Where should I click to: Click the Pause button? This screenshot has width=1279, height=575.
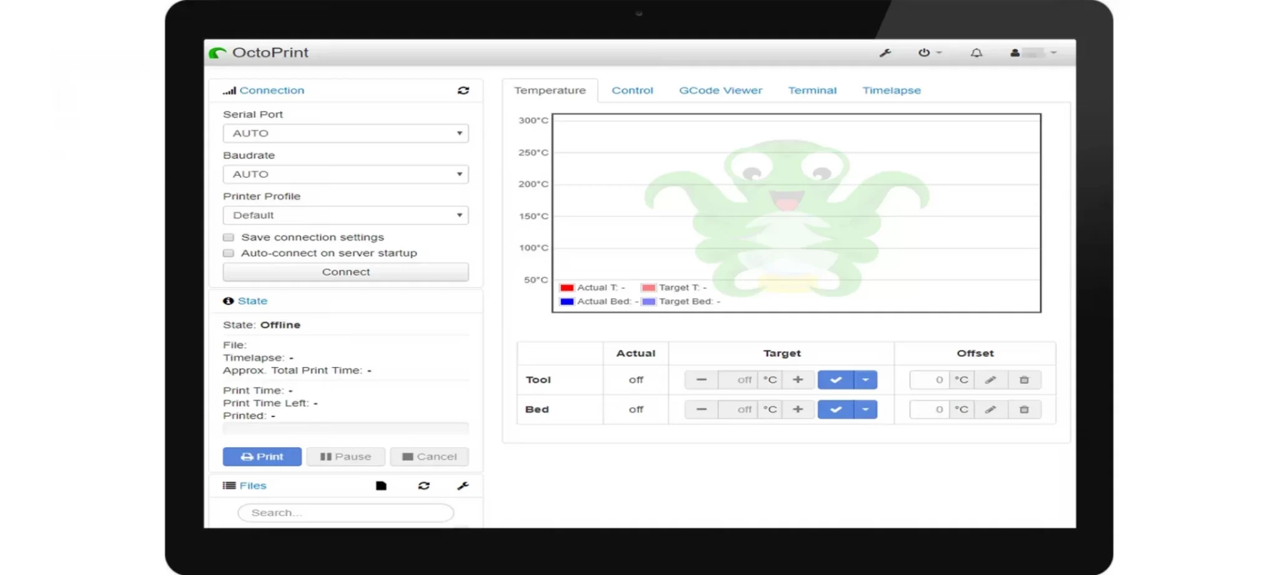345,457
